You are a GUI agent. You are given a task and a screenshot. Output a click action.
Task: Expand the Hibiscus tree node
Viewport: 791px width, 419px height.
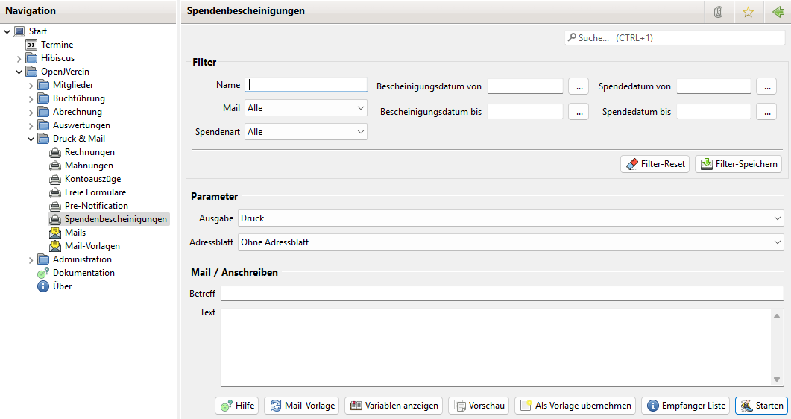point(19,58)
